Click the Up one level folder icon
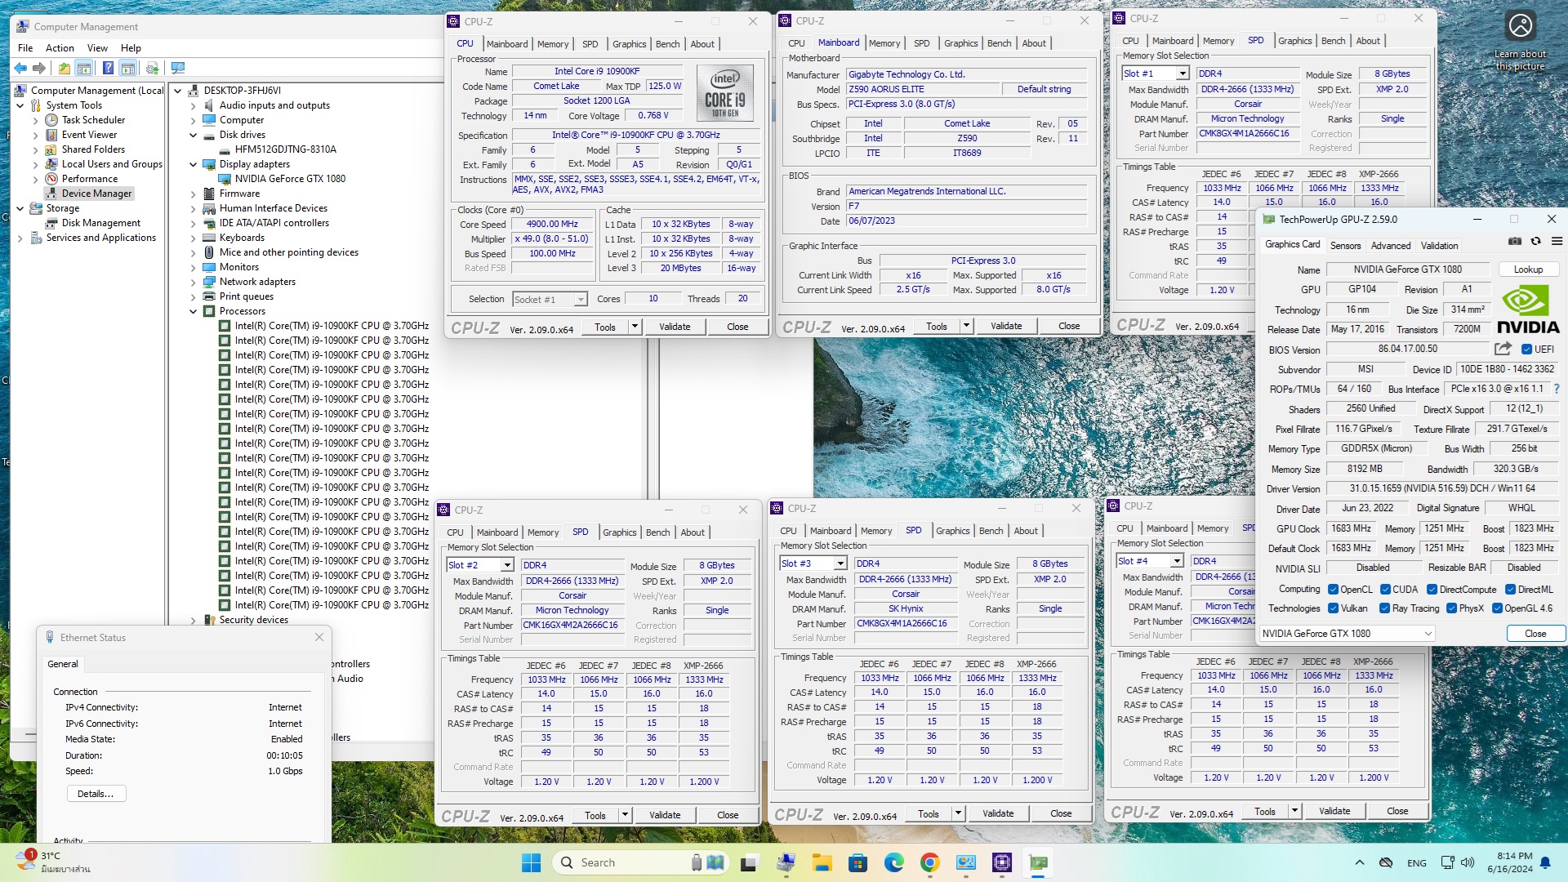This screenshot has height=882, width=1568. pyautogui.click(x=64, y=69)
